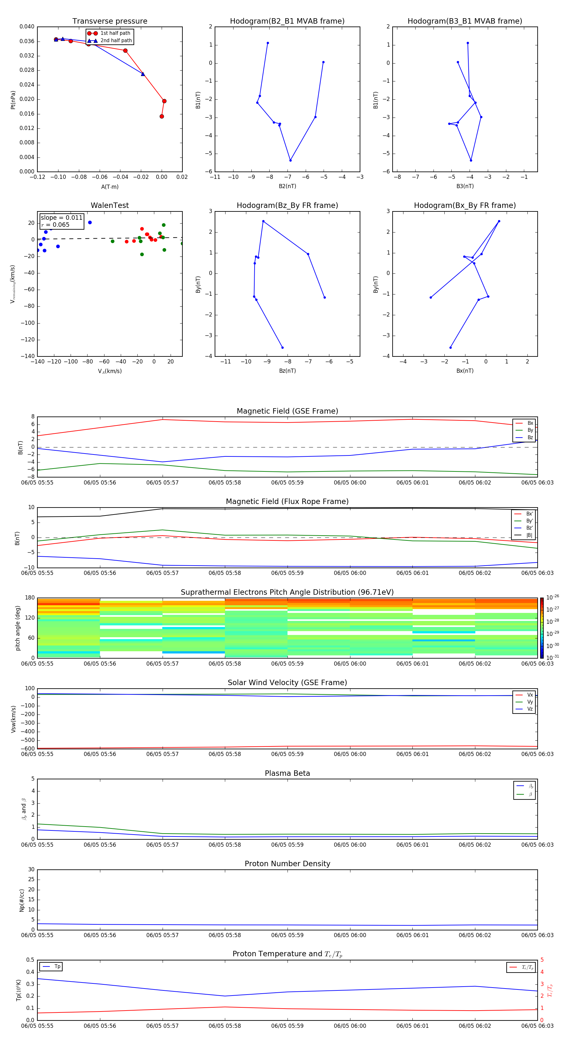Click the 'Vx' legend entry

pos(524,695)
